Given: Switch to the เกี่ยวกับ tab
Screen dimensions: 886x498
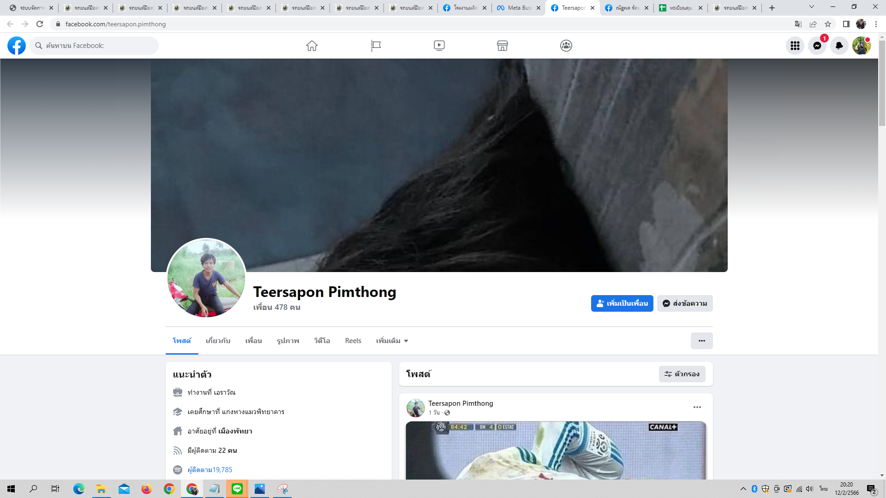Looking at the screenshot, I should tap(218, 341).
